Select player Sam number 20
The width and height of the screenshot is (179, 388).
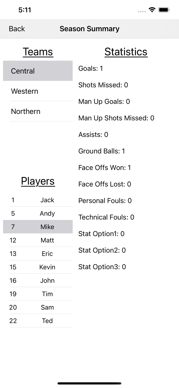[41, 307]
